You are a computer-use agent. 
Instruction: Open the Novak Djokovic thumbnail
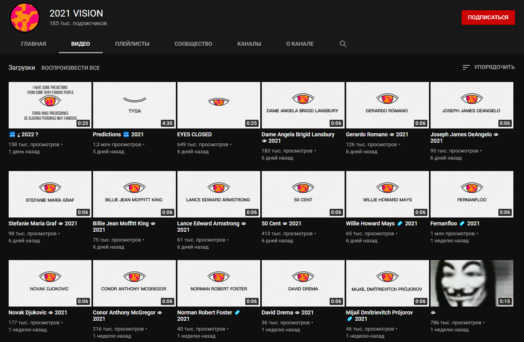coord(50,283)
